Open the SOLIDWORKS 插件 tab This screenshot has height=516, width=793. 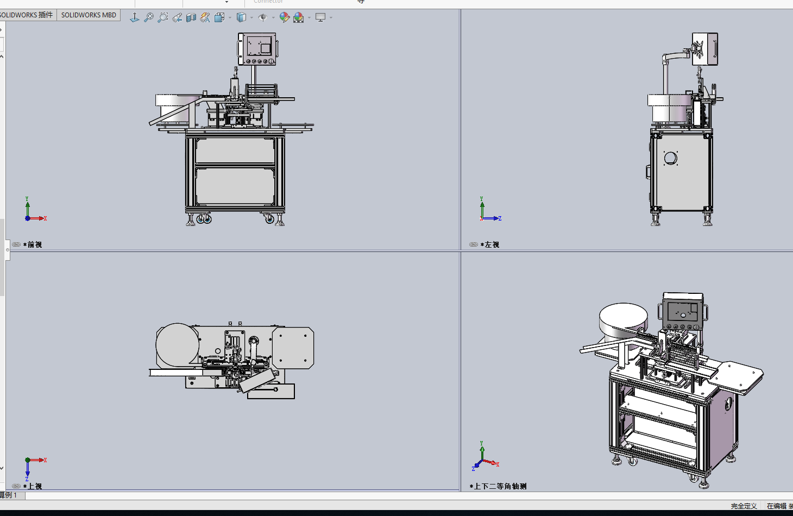tap(27, 15)
